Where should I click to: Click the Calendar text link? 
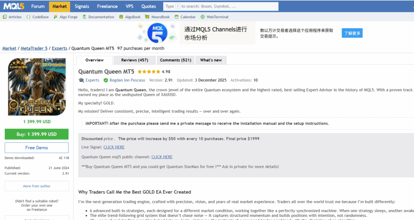click(188, 17)
